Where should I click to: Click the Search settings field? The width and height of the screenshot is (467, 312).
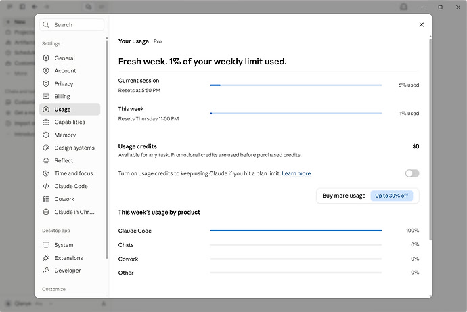pos(72,25)
